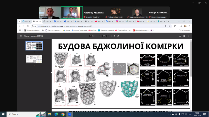
Task: Open Google Переводчик bookmark
Action: pos(79,30)
